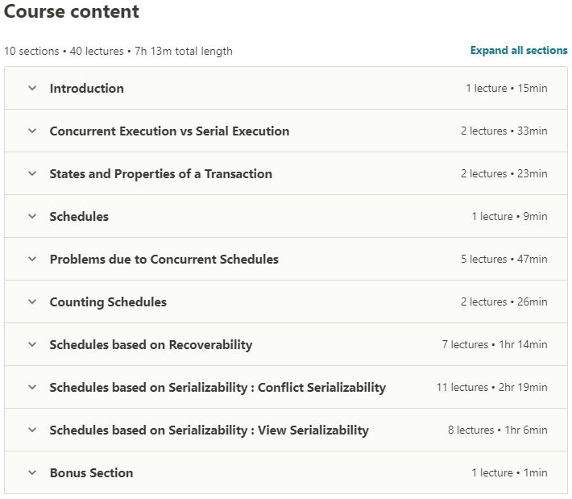The image size is (572, 499).
Task: Open the Introduction section title
Action: coord(86,89)
